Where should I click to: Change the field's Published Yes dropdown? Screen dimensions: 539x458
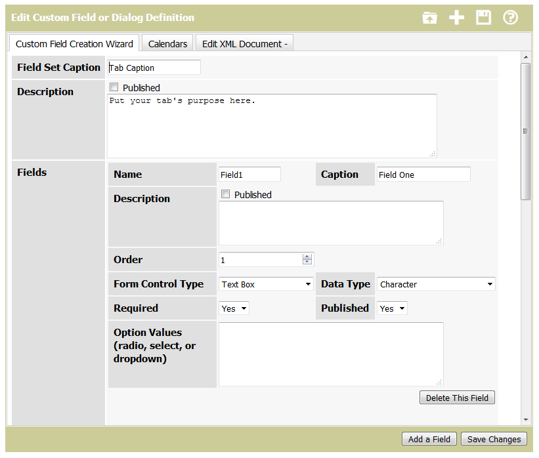tap(392, 308)
